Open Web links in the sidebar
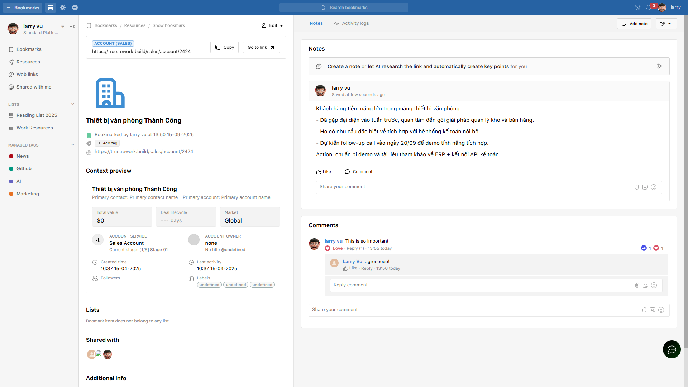 [27, 75]
